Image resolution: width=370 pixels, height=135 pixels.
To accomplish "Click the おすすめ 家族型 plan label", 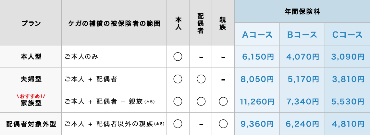I will point(31,100).
